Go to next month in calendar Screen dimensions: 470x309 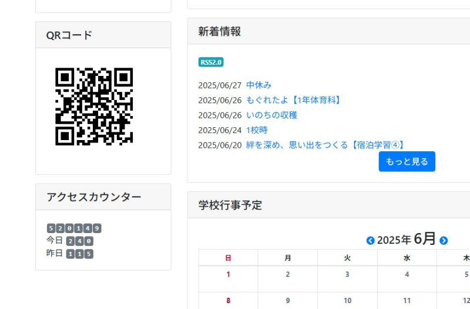(x=444, y=240)
